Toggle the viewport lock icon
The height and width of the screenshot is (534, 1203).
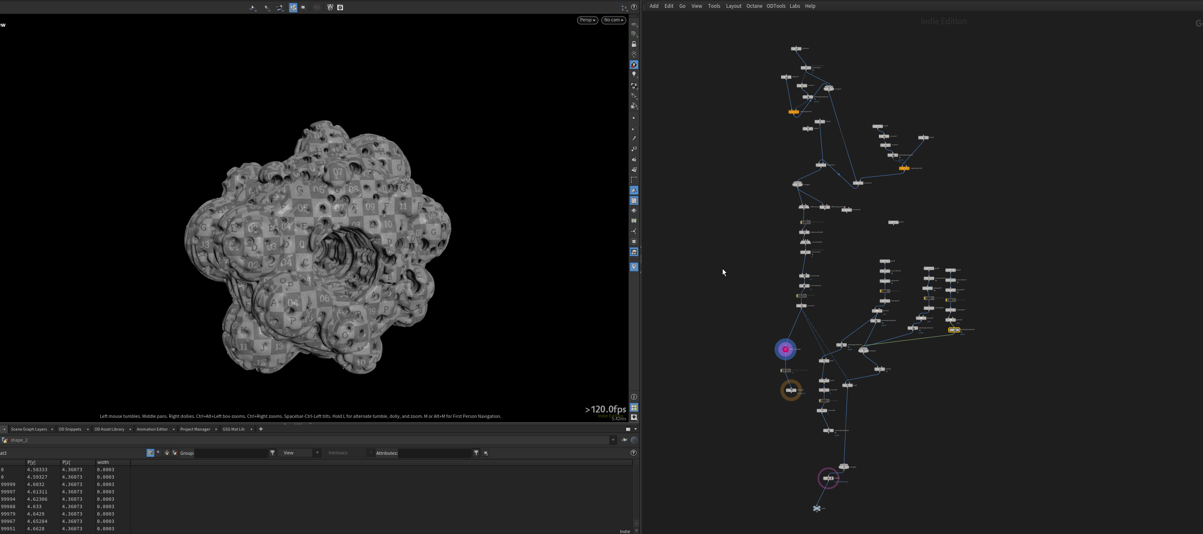point(634,44)
